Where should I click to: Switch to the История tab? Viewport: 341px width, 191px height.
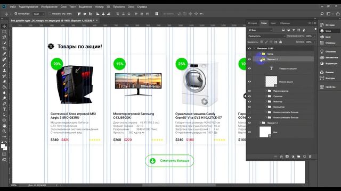coord(253,23)
